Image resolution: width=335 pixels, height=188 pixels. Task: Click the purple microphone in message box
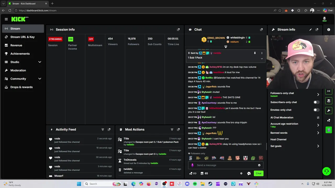pos(192,165)
